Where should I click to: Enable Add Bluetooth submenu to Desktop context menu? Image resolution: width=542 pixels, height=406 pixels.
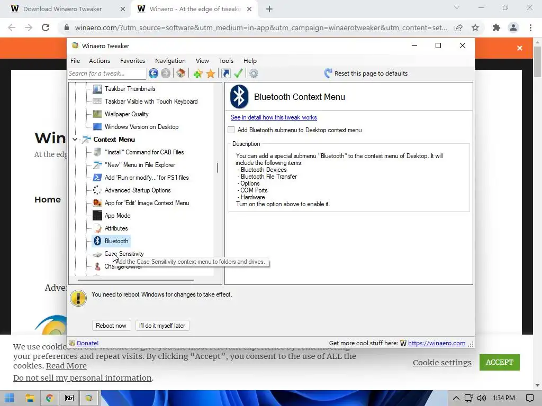click(231, 130)
